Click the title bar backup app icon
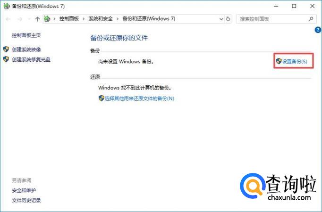The height and width of the screenshot is (212, 322). (7, 6)
